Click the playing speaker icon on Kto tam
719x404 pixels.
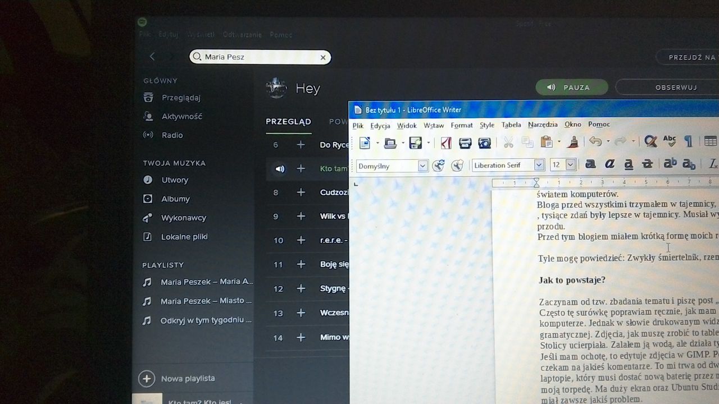(x=280, y=169)
